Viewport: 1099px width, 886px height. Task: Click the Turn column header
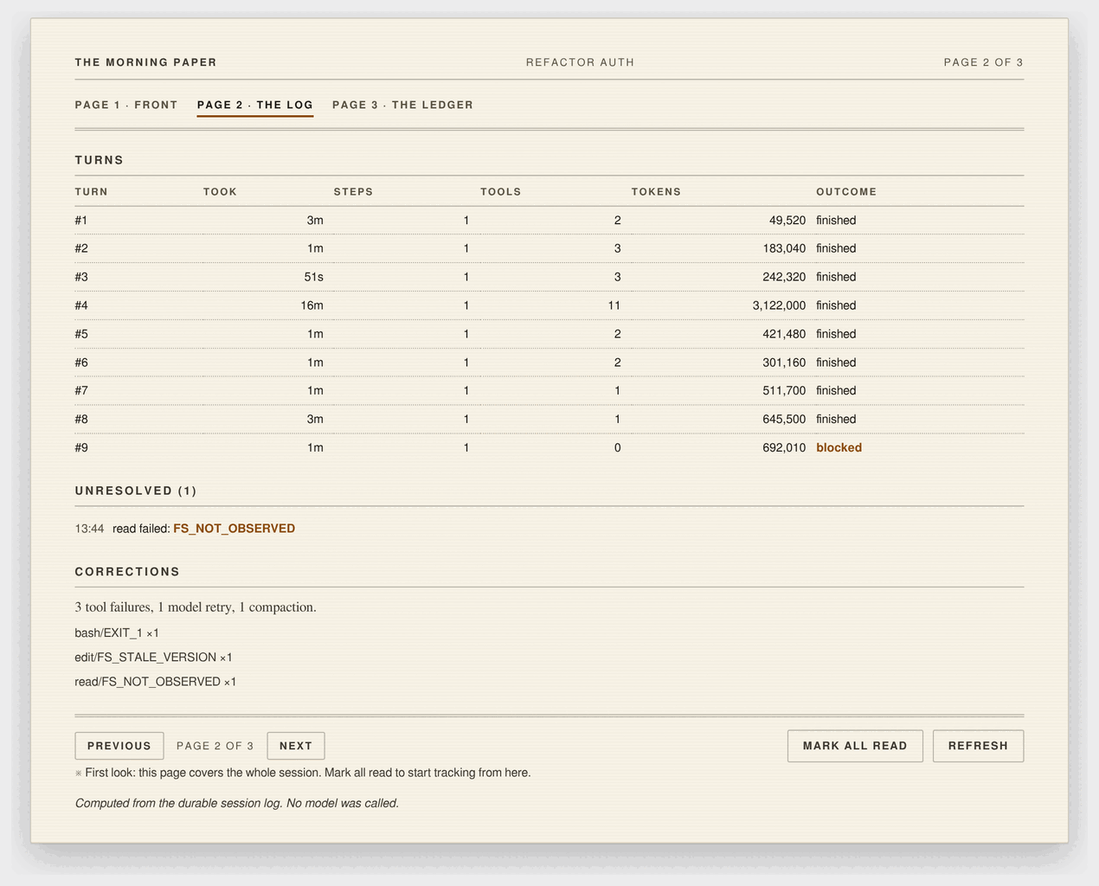tap(92, 192)
